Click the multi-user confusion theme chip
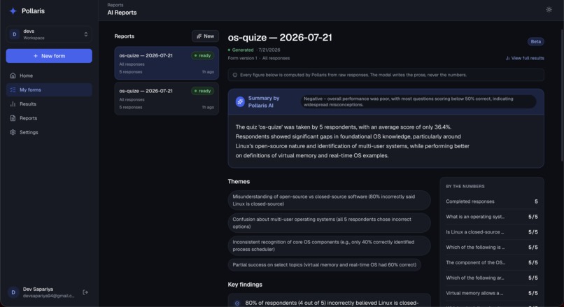 (x=329, y=223)
